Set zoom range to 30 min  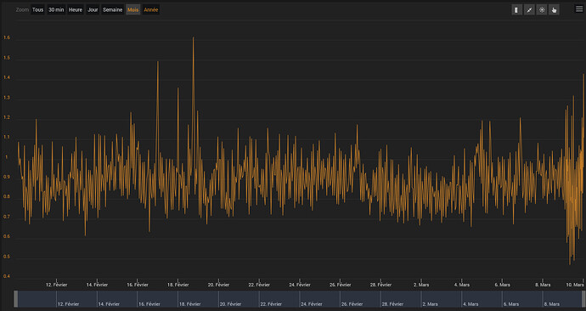click(56, 9)
